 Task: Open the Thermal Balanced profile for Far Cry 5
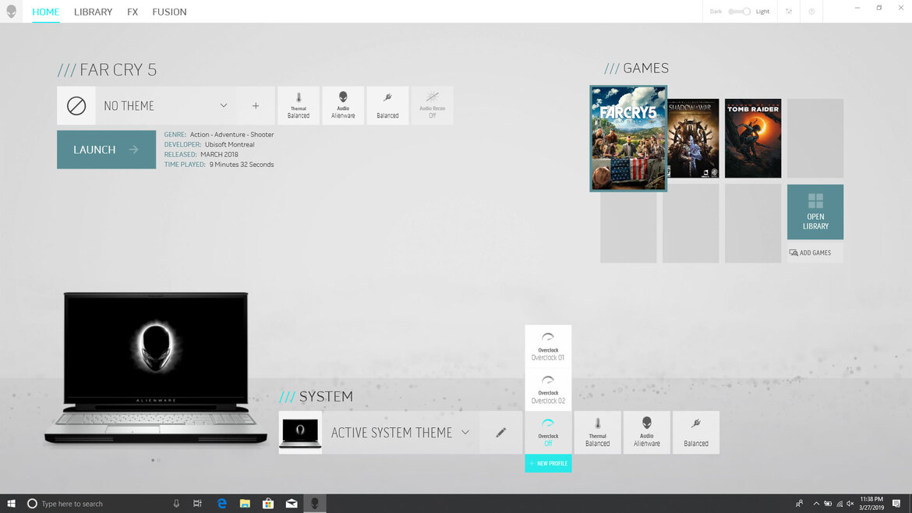299,105
